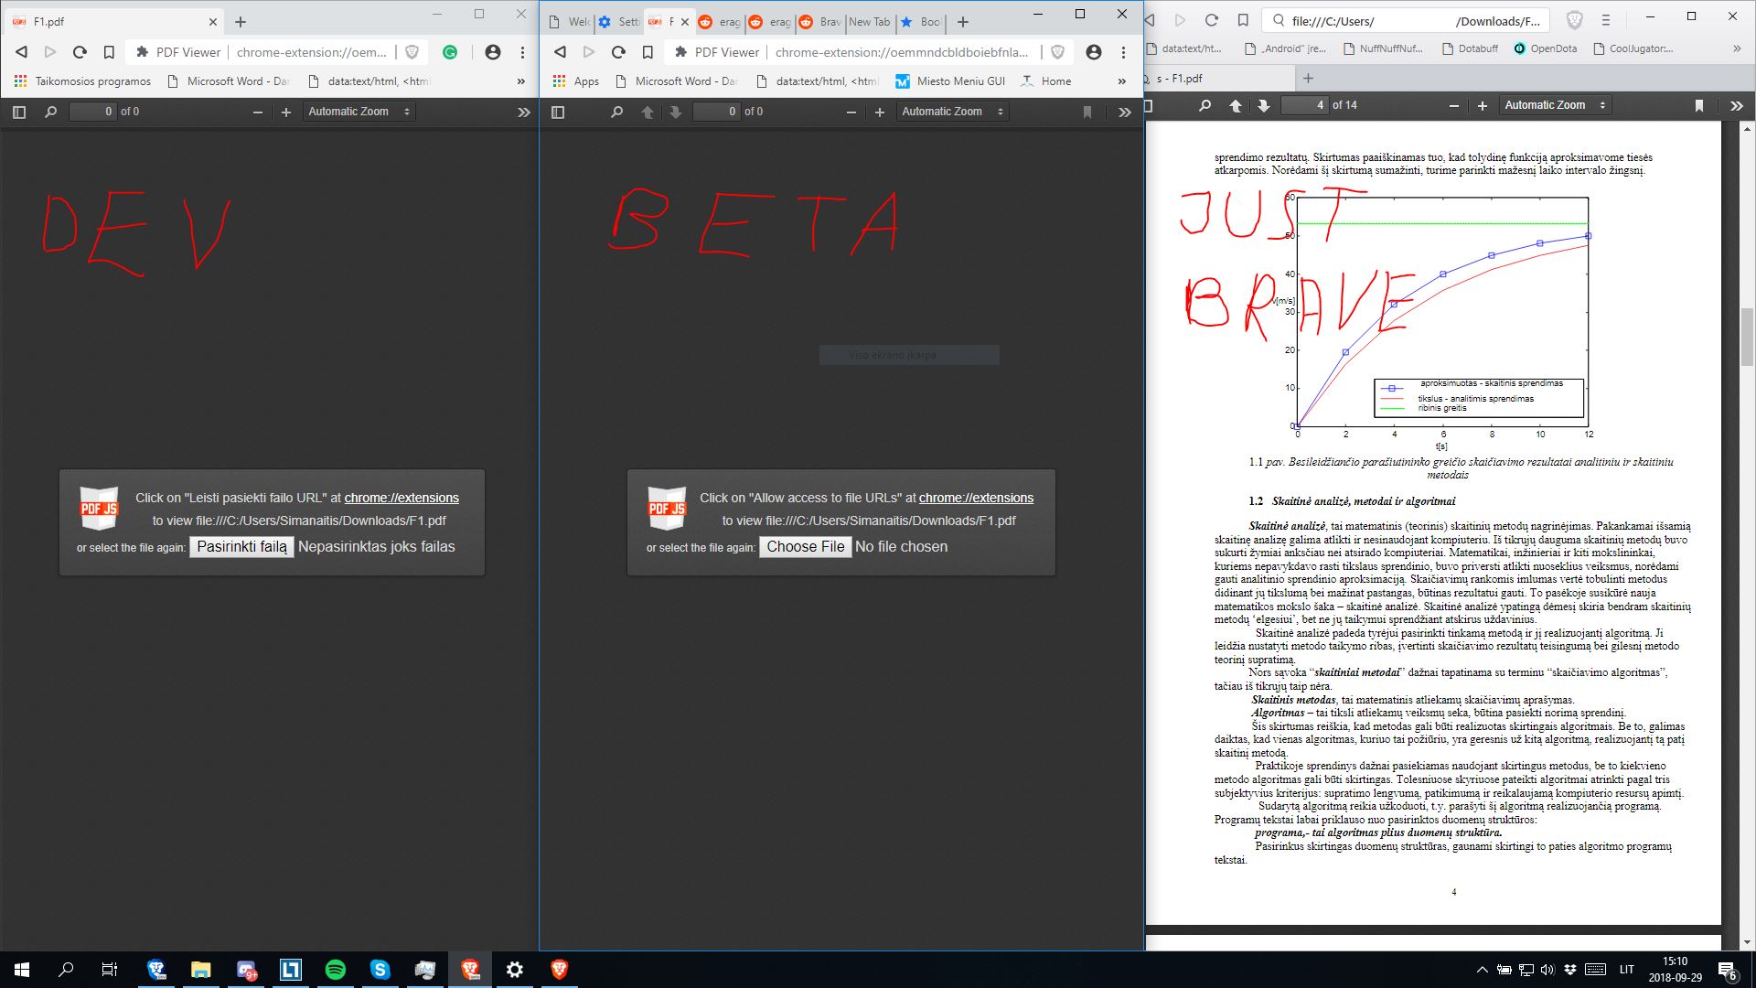Open Spotify from the Windows taskbar

click(x=335, y=970)
